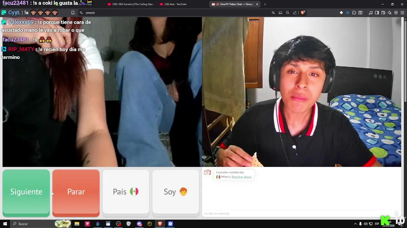Open the translate page icon
The width and height of the screenshot is (407, 228).
273,13
